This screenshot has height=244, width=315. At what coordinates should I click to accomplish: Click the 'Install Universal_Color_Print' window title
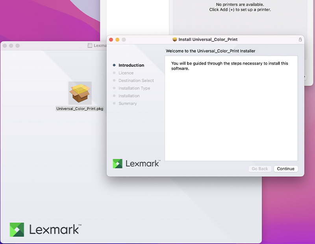pyautogui.click(x=208, y=40)
